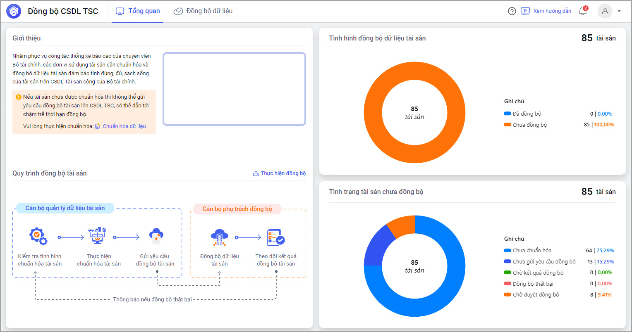Click the Xem hướng dẫn link
The width and height of the screenshot is (632, 332).
552,11
